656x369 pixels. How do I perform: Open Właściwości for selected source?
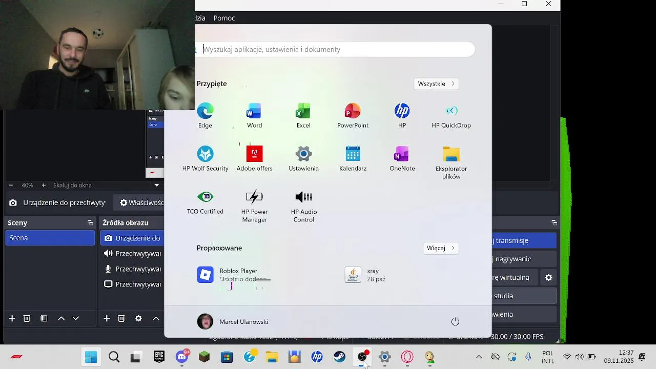click(x=140, y=202)
